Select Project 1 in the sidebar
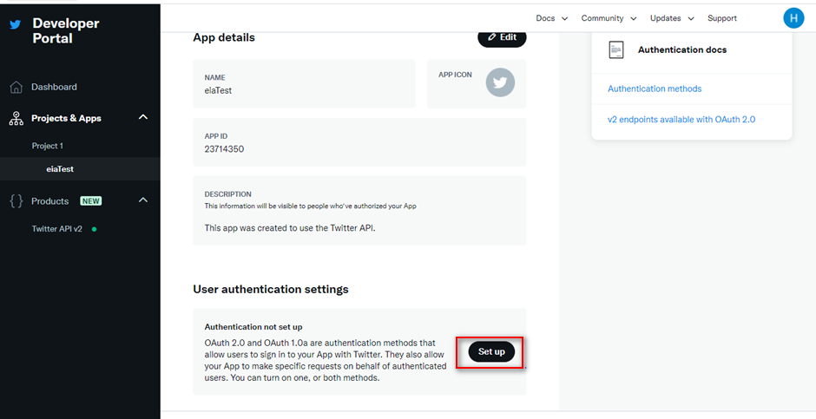Screen dimensions: 816x419 tap(48, 146)
